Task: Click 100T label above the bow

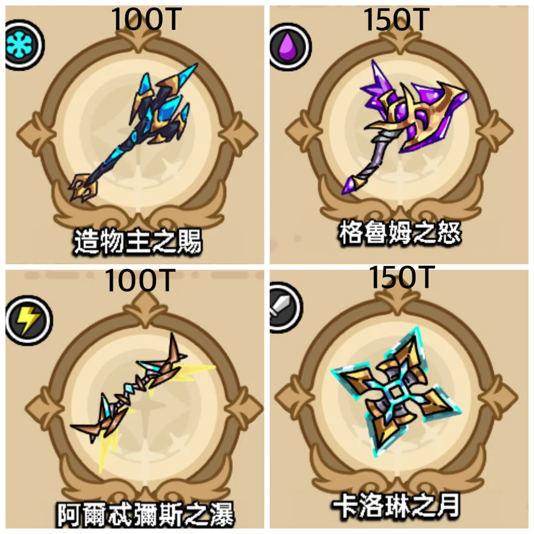Action: coord(140,280)
